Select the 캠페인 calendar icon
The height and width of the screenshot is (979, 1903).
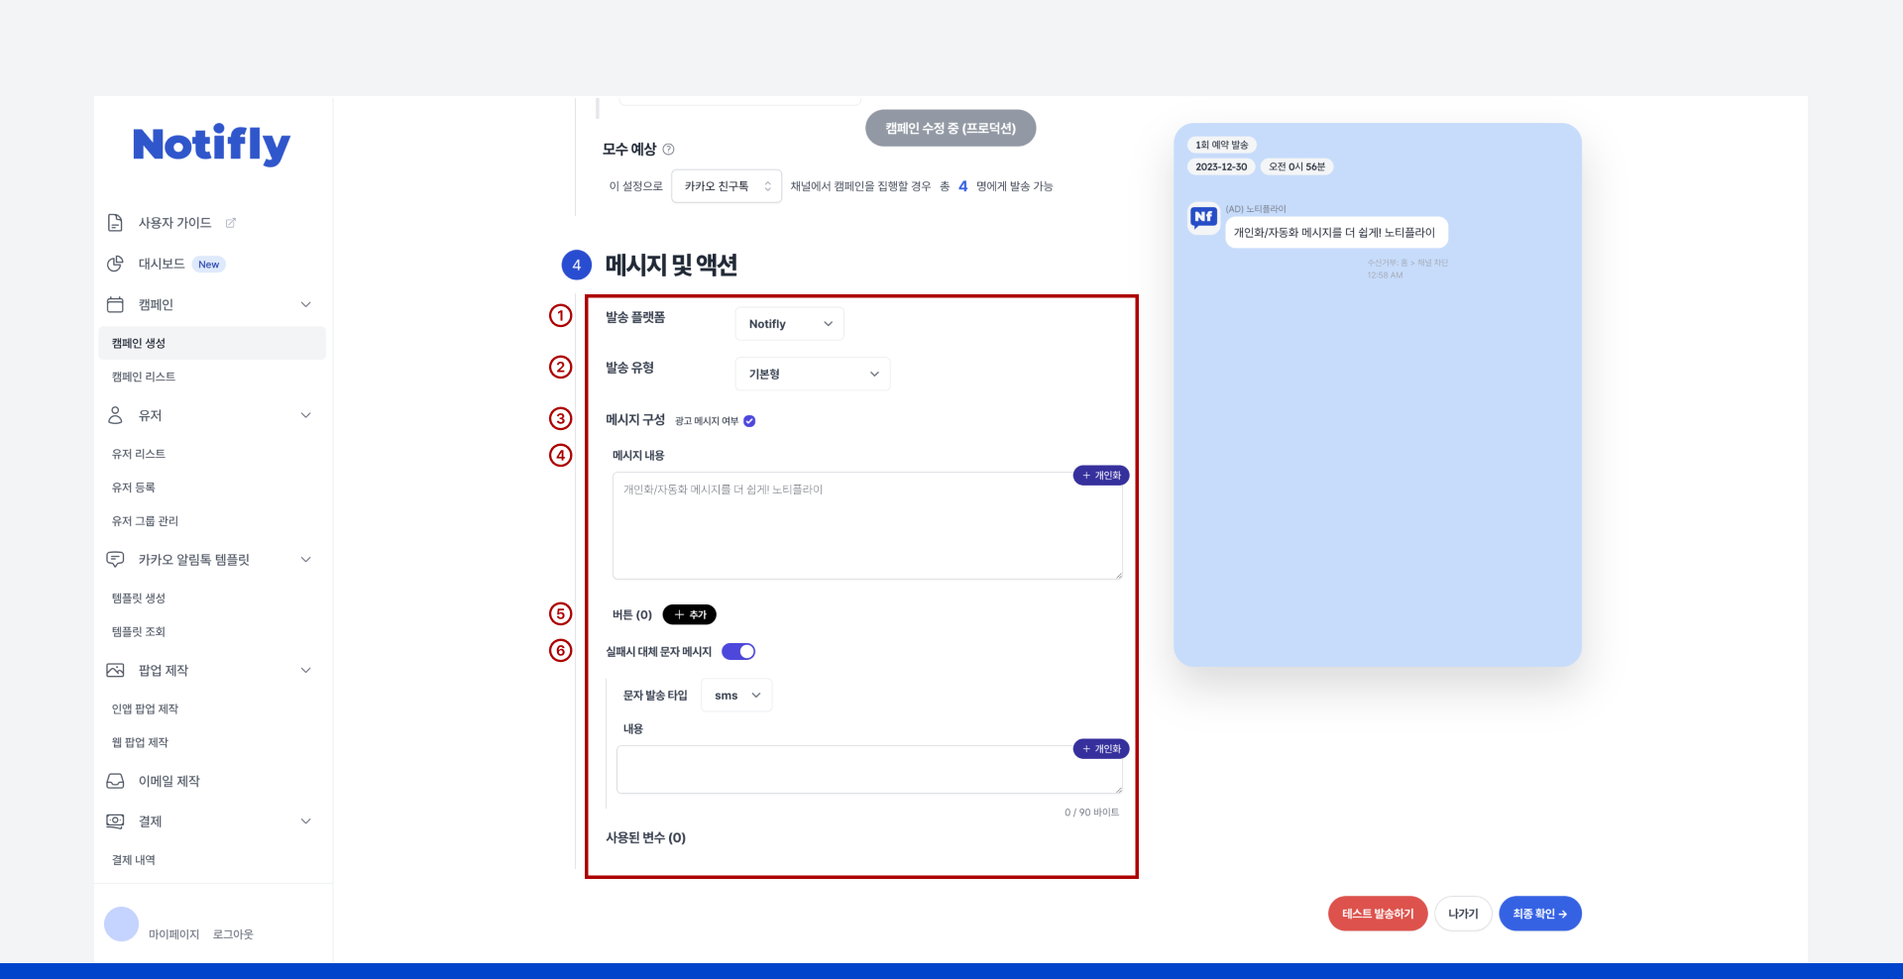(x=115, y=304)
